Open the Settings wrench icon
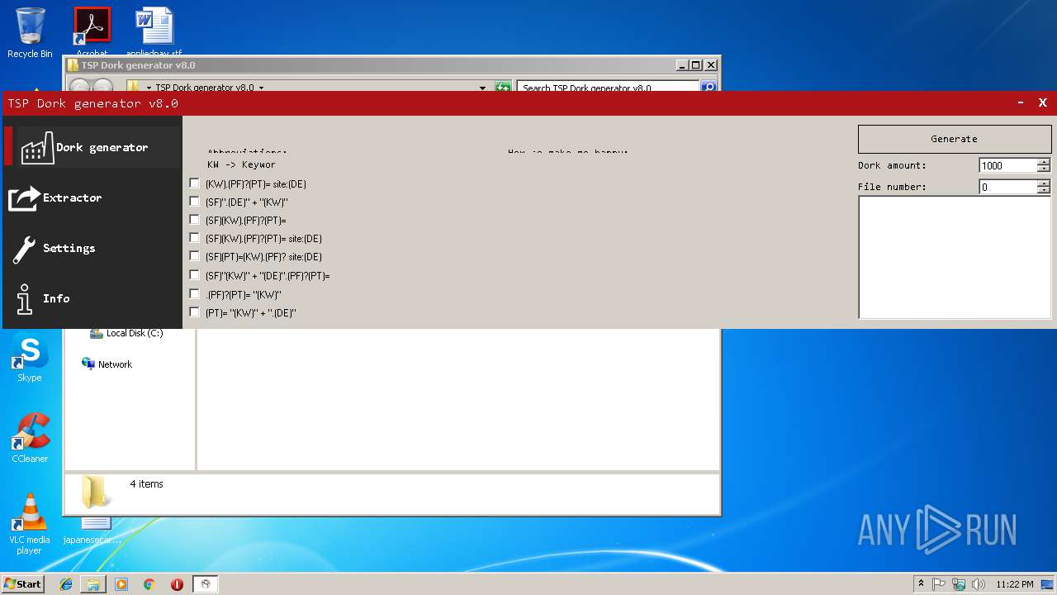The height and width of the screenshot is (595, 1057). click(x=24, y=249)
